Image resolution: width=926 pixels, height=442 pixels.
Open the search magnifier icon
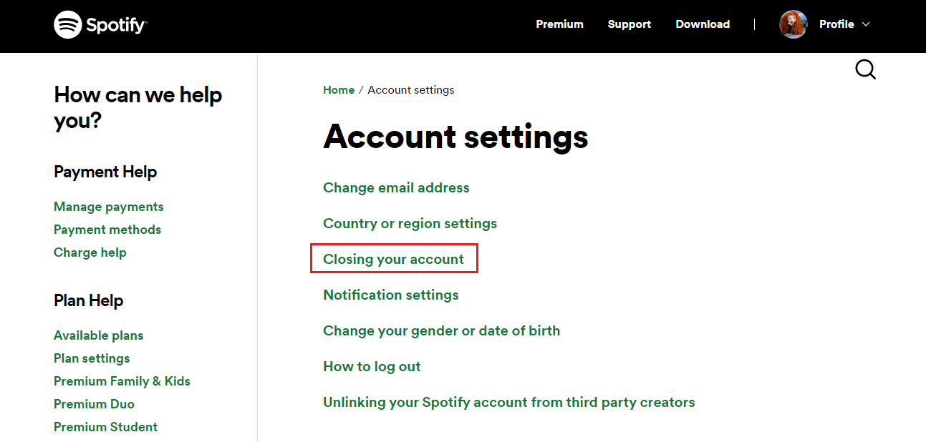865,69
